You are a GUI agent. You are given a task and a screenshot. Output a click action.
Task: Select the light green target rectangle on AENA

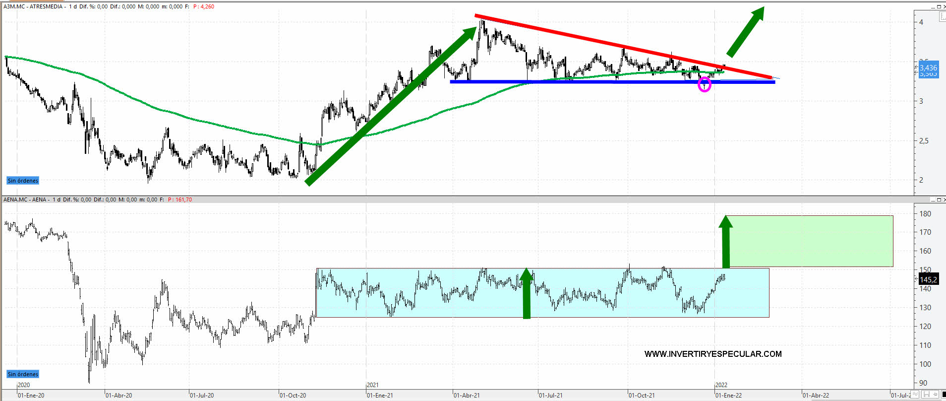point(809,241)
